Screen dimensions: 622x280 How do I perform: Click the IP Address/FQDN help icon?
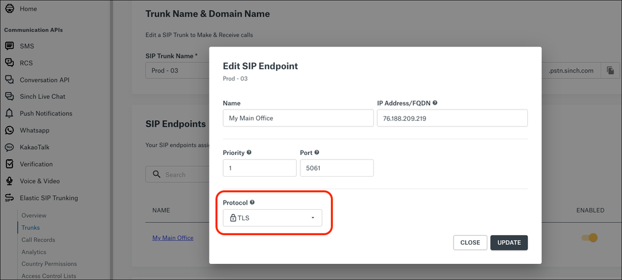tap(435, 103)
